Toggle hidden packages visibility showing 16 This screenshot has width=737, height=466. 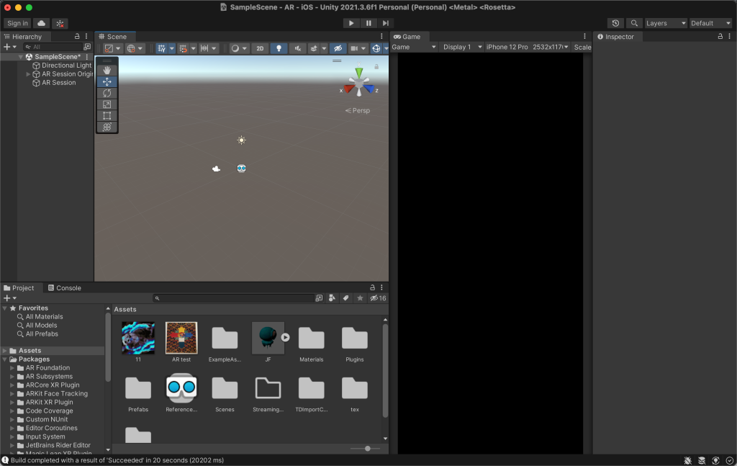point(378,298)
